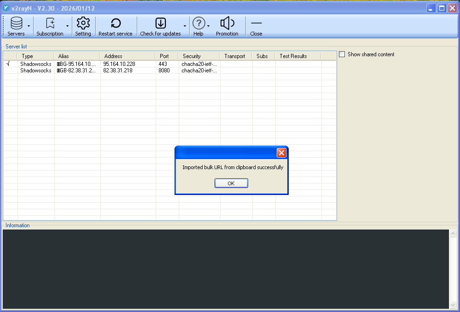The height and width of the screenshot is (312, 460).
Task: Click the Close toolbar icon
Action: click(256, 23)
